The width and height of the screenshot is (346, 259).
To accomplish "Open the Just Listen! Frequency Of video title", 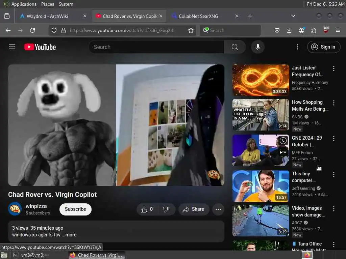I will click(307, 71).
